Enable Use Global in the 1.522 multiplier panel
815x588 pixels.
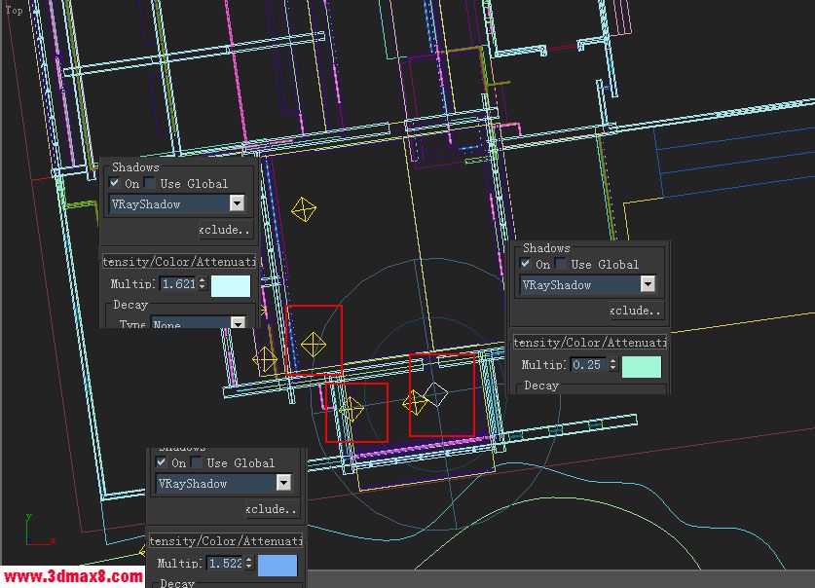point(196,461)
